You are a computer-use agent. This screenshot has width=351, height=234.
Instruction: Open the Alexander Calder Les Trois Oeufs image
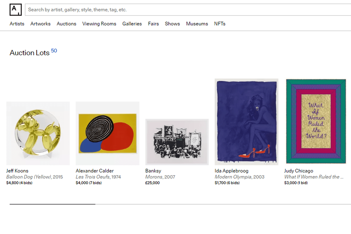(x=107, y=133)
